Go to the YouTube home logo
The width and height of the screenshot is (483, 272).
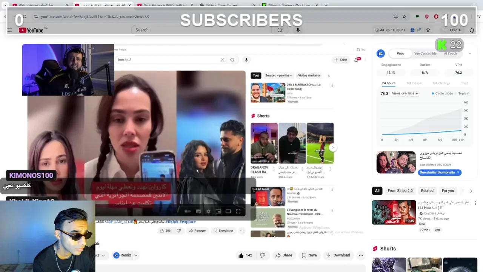[31, 30]
